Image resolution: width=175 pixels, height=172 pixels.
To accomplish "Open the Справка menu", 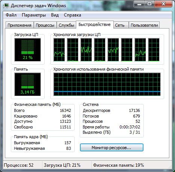I will [x=72, y=15].
